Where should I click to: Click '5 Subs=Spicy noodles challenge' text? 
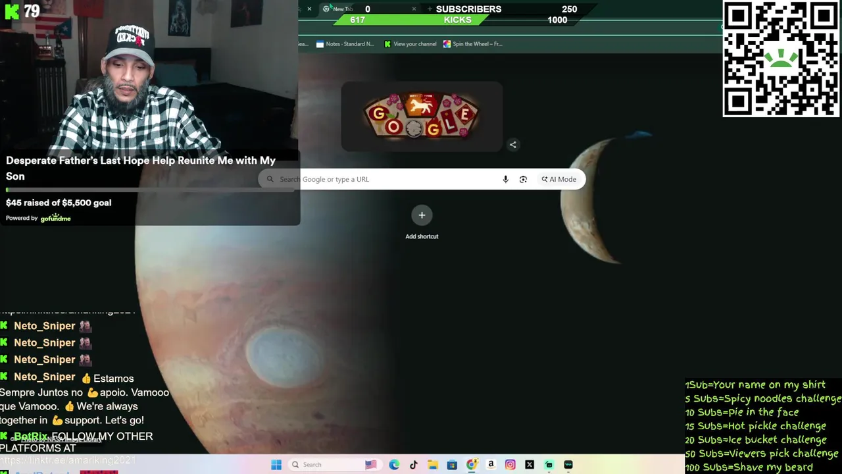pyautogui.click(x=763, y=398)
